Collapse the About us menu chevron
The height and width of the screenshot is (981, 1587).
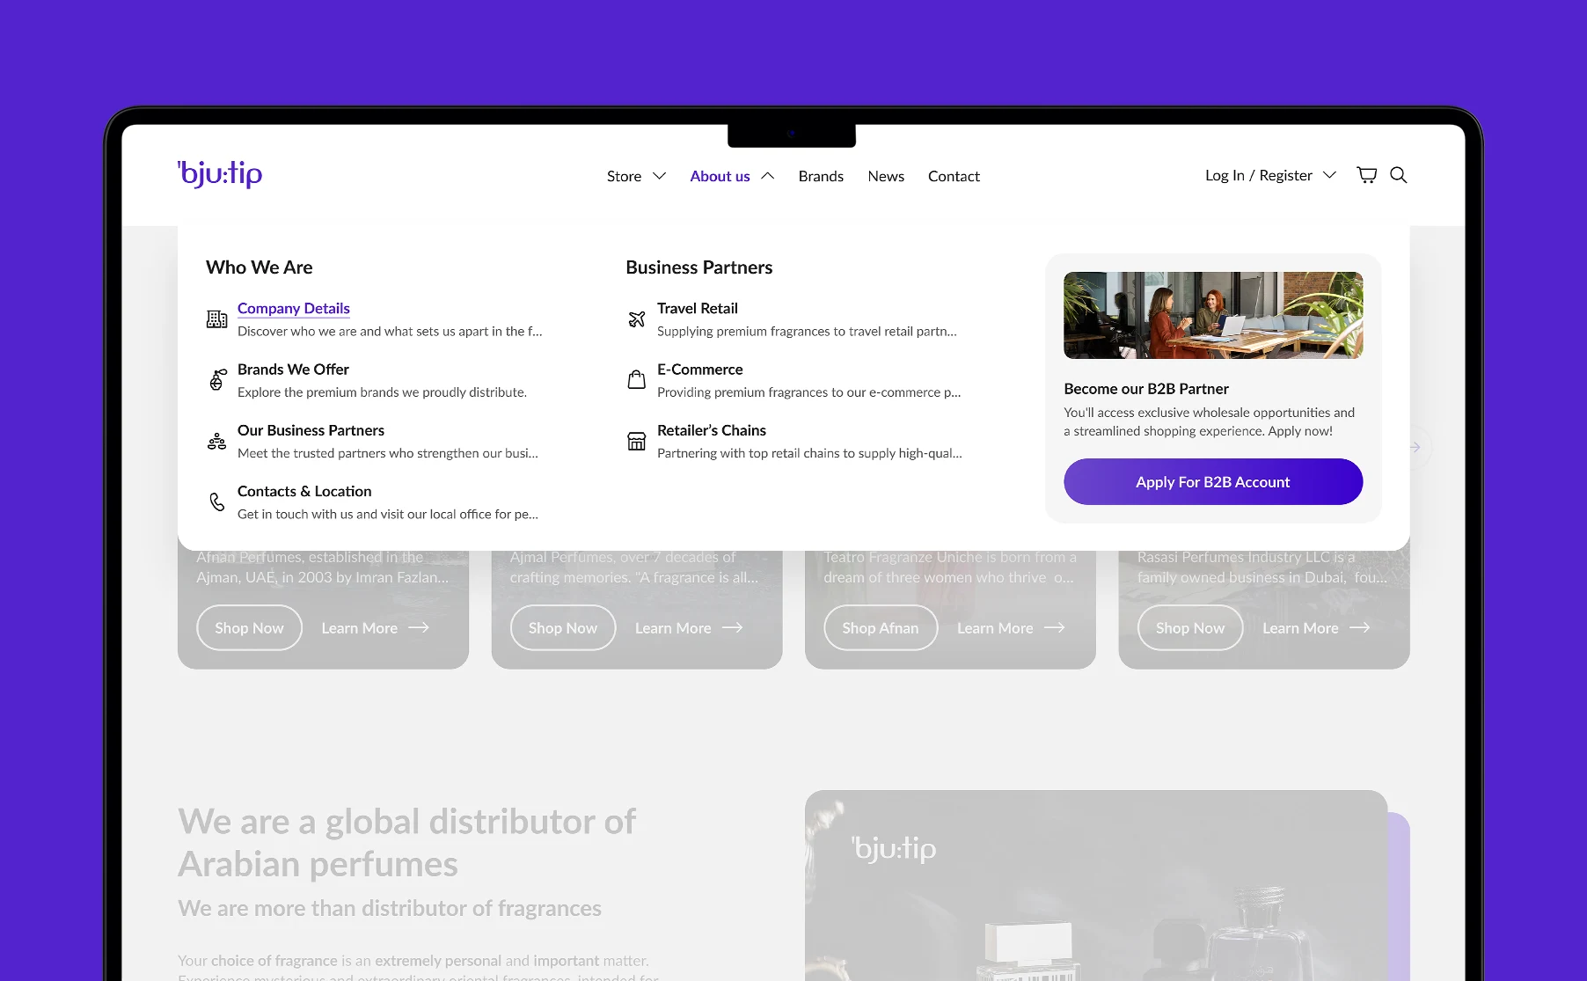tap(767, 176)
